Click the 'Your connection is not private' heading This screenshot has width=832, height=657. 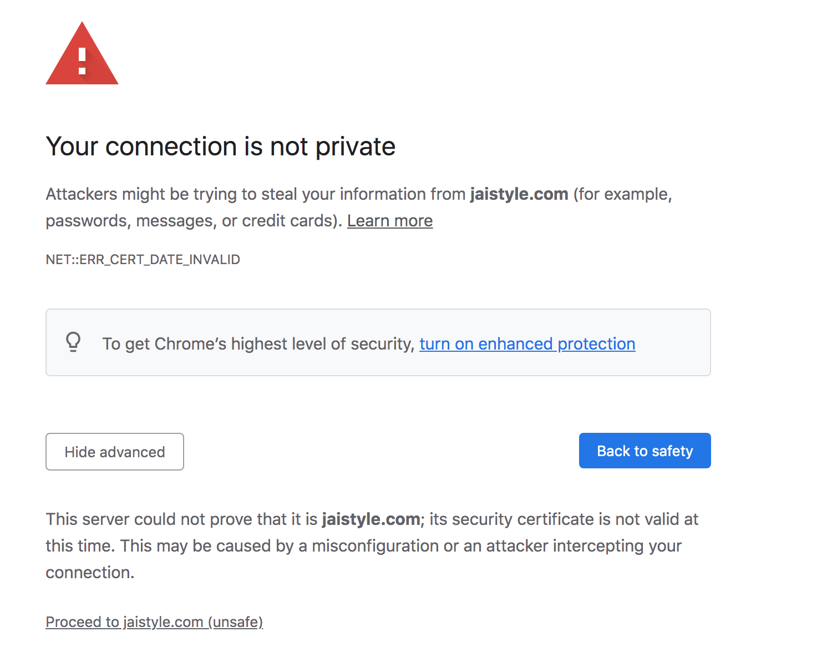[220, 146]
